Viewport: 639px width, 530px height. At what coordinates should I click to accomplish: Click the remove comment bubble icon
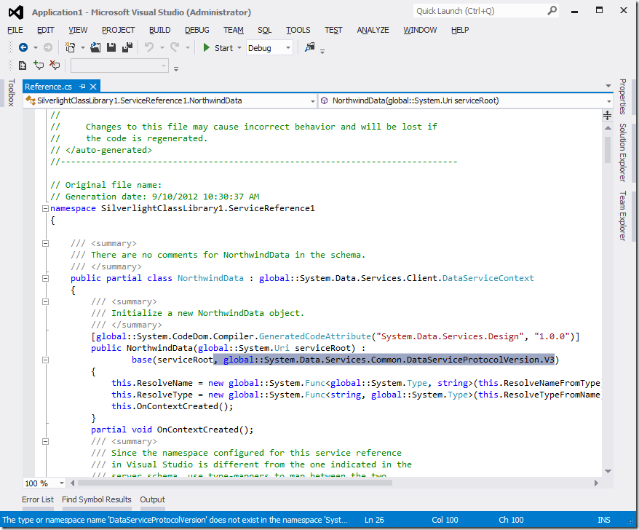[x=55, y=66]
